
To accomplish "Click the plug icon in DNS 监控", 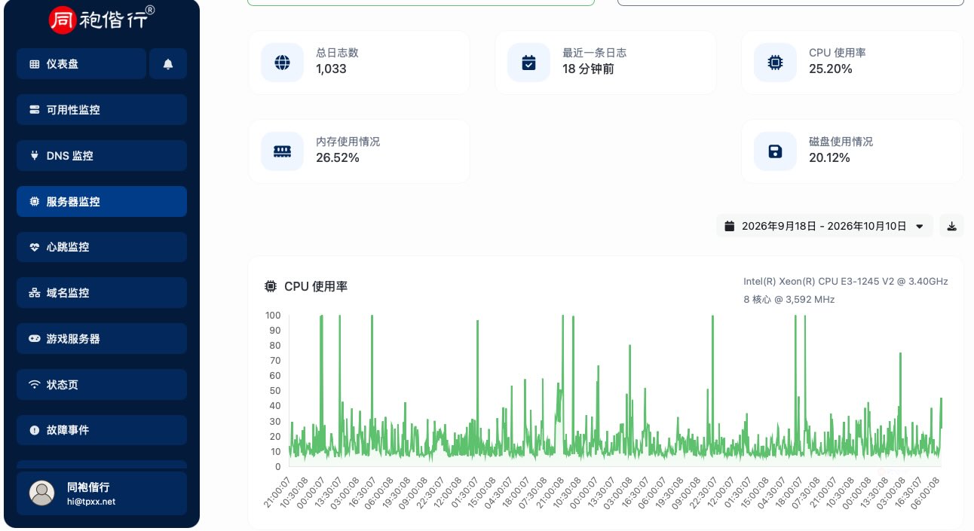I will point(35,156).
